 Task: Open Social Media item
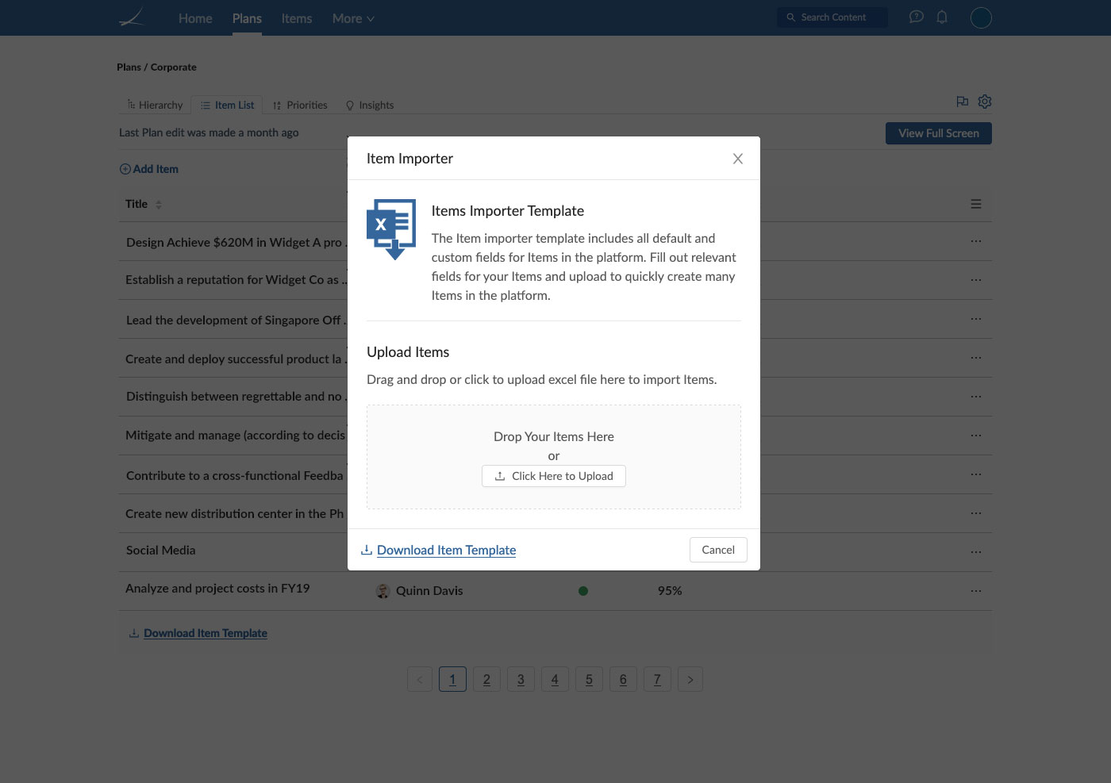pos(160,551)
